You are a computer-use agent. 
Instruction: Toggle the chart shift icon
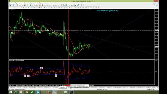tap(72, 5)
